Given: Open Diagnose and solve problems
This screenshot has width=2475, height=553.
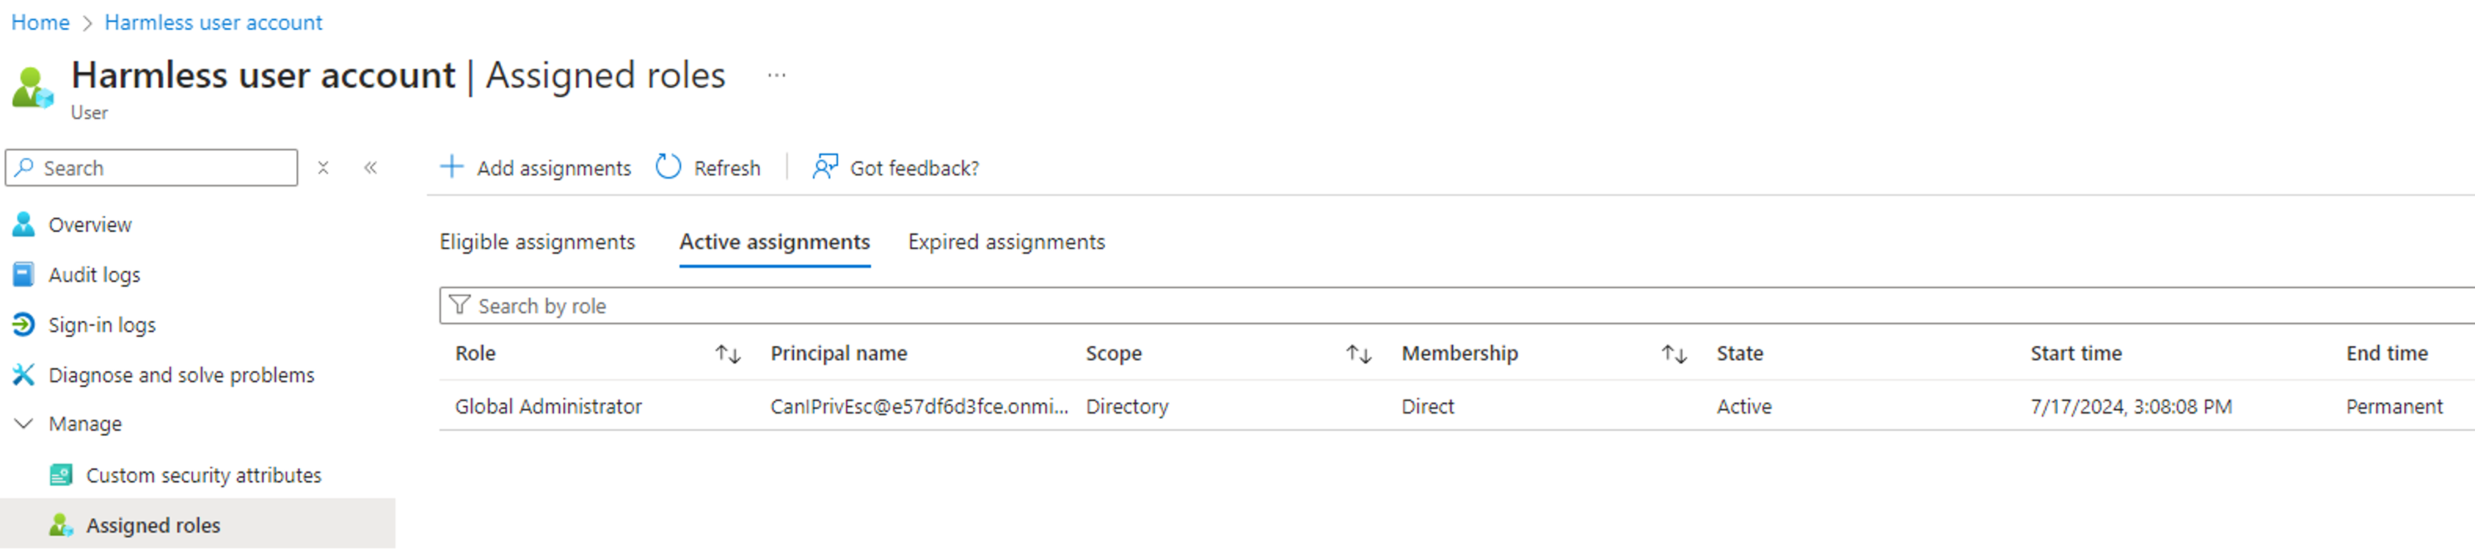Looking at the screenshot, I should (x=182, y=374).
